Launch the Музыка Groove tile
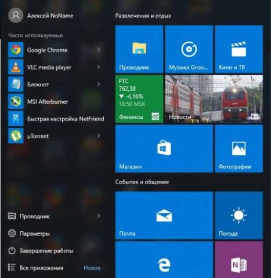This screenshot has height=278, width=271. click(189, 49)
